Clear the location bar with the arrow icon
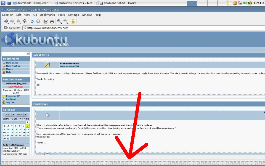Screen dimensions: 265x166 click(x=6, y=28)
